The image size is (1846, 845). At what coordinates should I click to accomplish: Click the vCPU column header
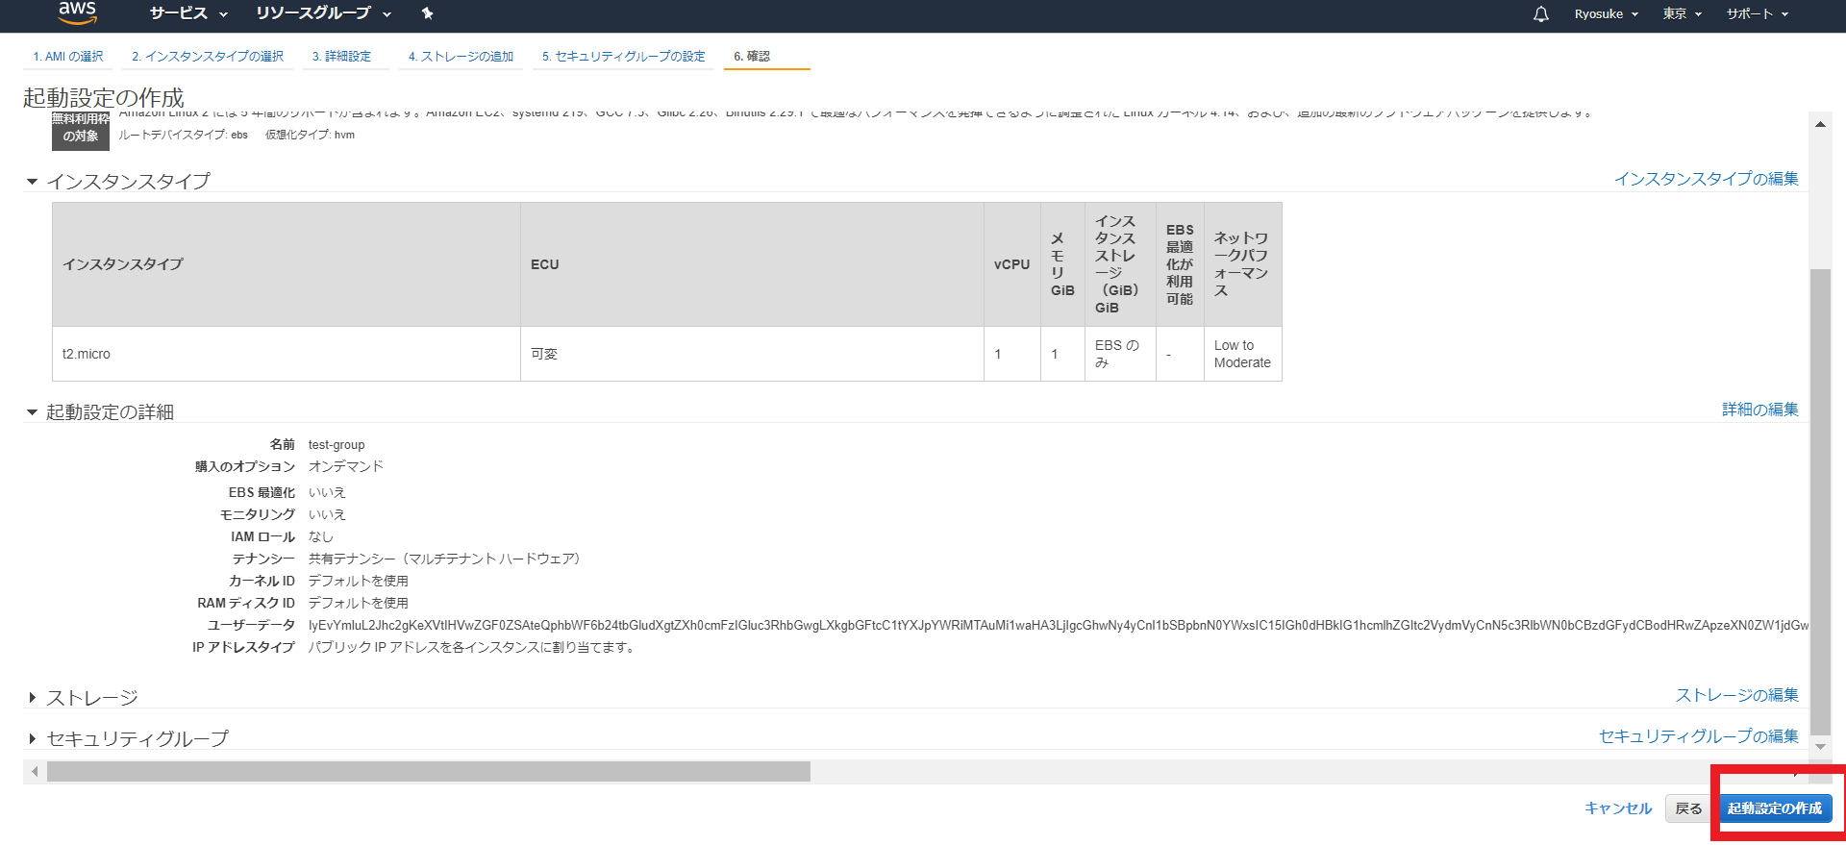pos(1011,264)
